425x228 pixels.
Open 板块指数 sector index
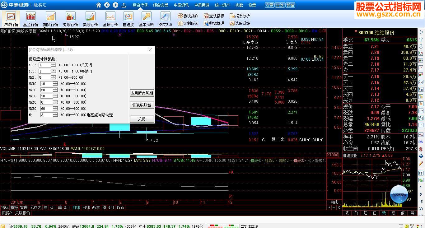tap(188, 16)
